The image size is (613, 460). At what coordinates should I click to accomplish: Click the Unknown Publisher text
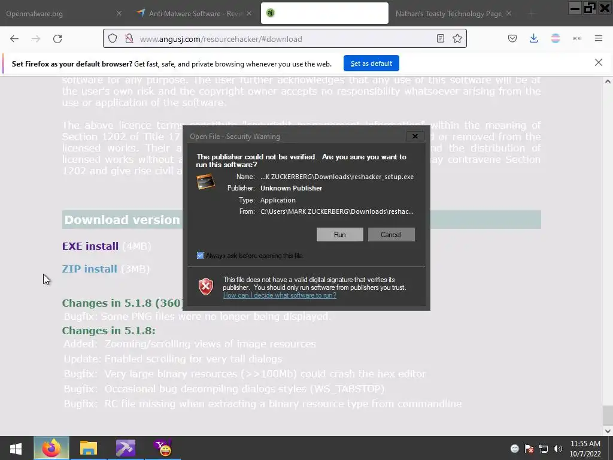point(292,188)
